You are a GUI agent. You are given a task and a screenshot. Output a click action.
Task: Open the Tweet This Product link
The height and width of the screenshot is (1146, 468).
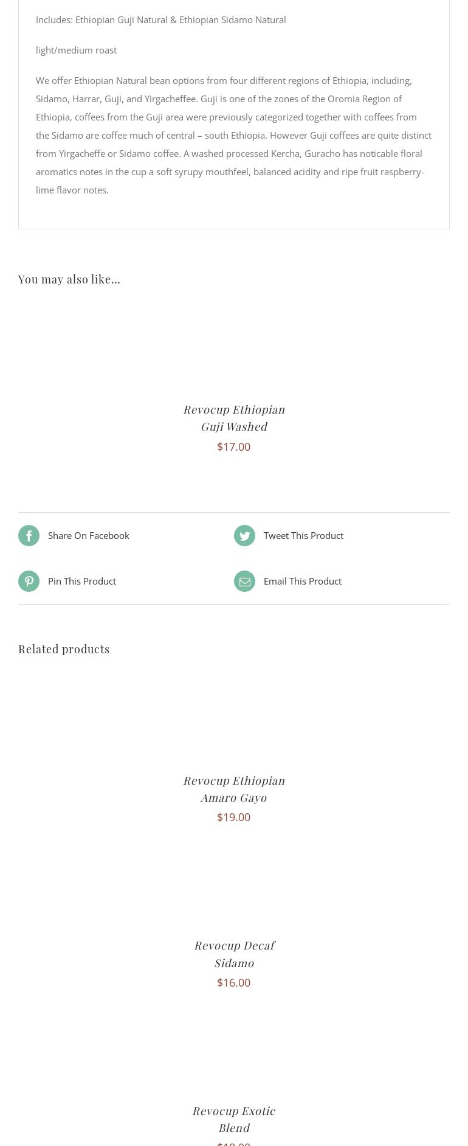coord(303,536)
